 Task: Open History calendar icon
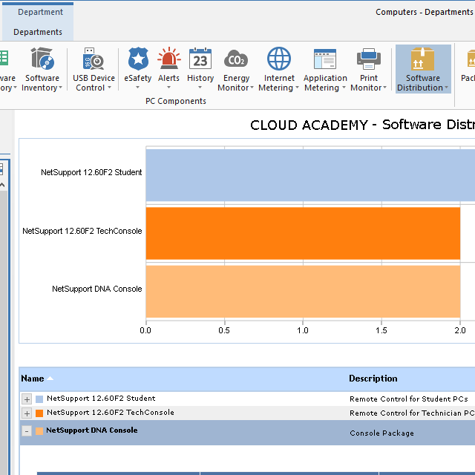pos(200,59)
